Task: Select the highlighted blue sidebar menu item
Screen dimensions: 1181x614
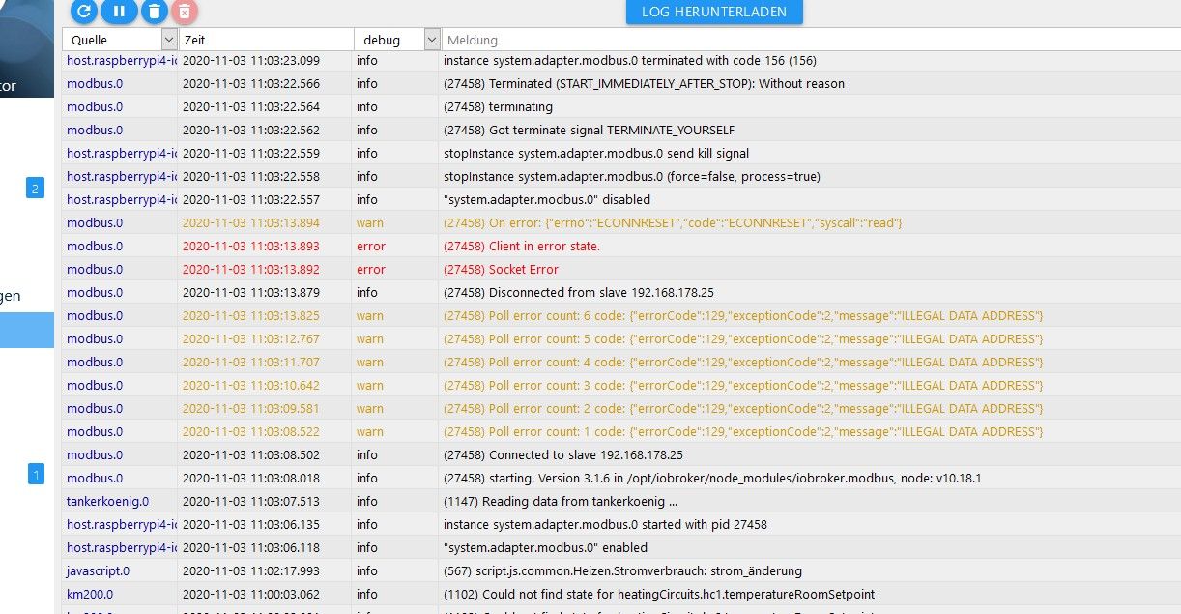Action: (27, 331)
